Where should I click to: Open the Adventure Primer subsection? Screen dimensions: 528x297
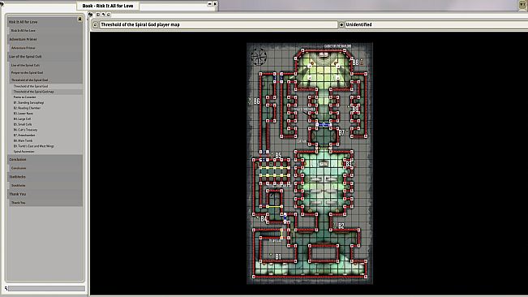(46, 48)
